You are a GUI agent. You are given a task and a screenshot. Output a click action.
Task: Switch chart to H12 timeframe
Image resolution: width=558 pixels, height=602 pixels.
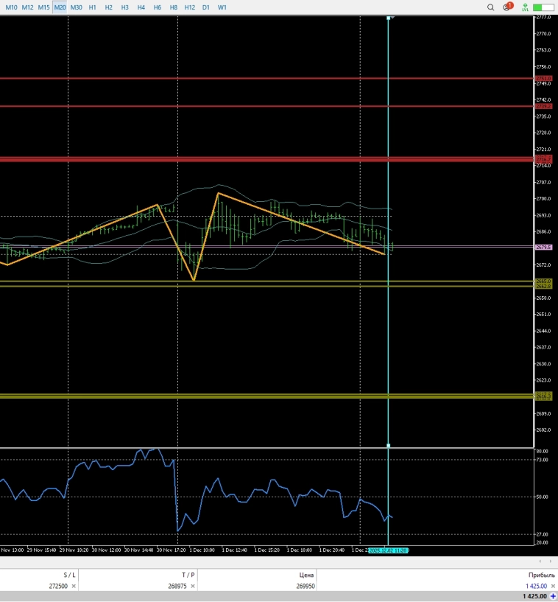tap(189, 7)
